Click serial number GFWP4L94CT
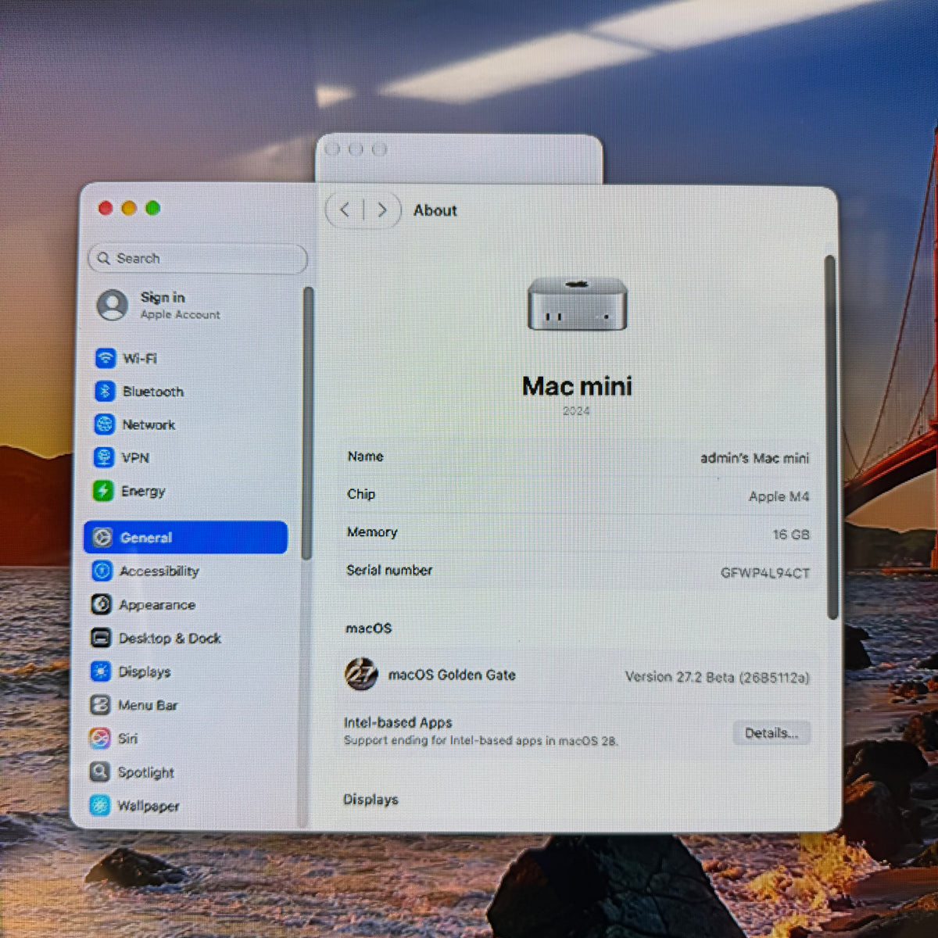The image size is (938, 938). click(x=765, y=573)
